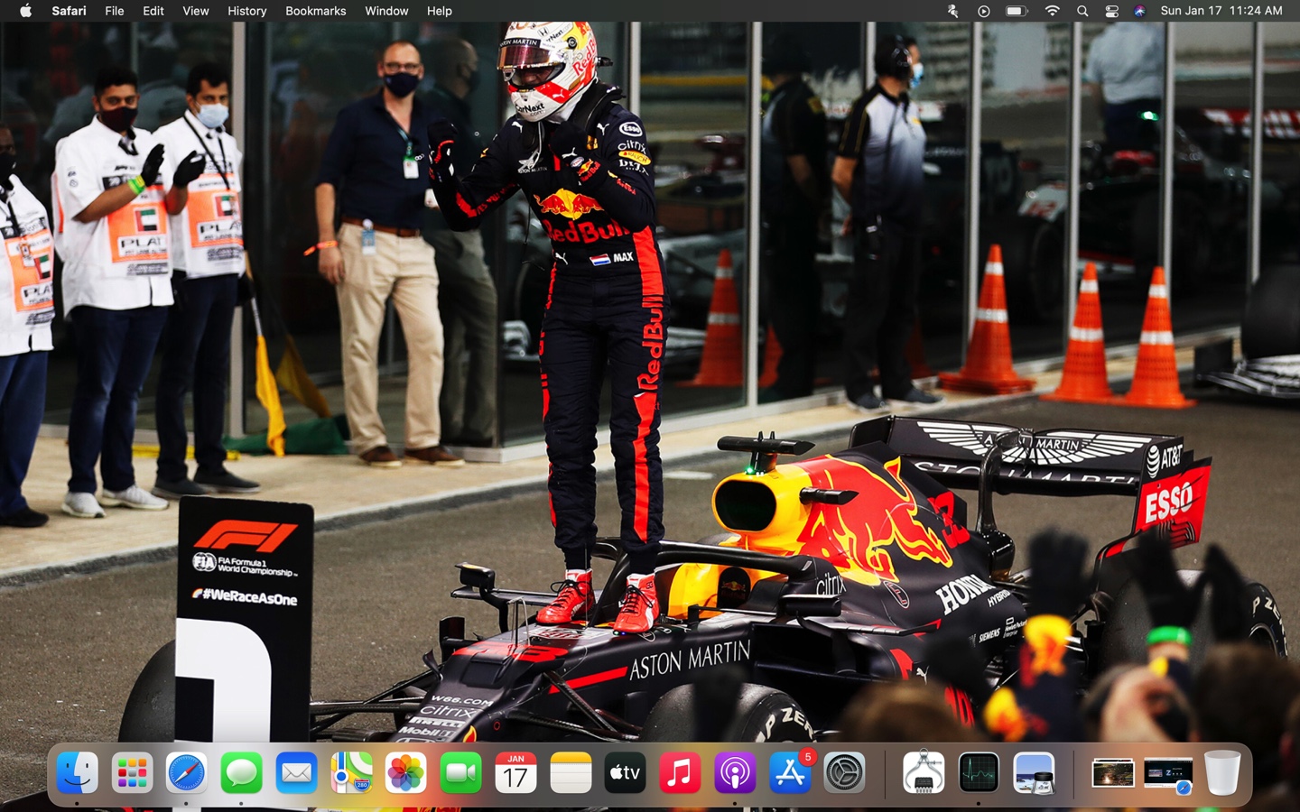Open the File menu
This screenshot has height=812, width=1300.
[x=115, y=11]
